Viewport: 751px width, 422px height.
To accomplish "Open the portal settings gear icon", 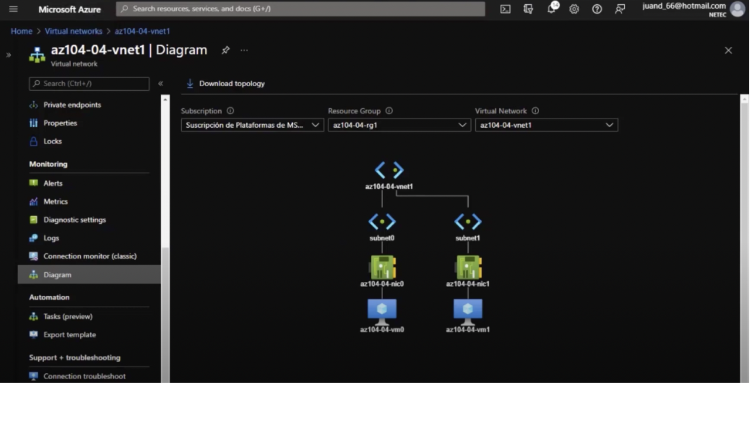I will point(574,9).
